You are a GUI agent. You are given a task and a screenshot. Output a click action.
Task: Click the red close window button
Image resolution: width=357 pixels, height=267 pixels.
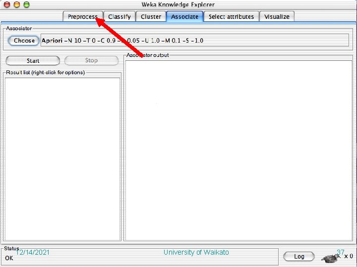[7, 4]
